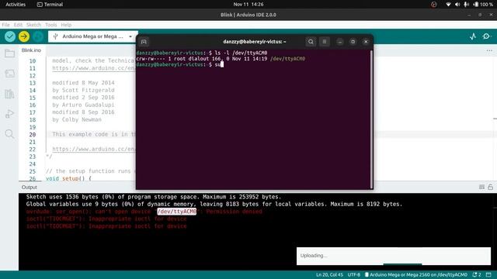Select the Blink.ino editor tab

point(31,50)
